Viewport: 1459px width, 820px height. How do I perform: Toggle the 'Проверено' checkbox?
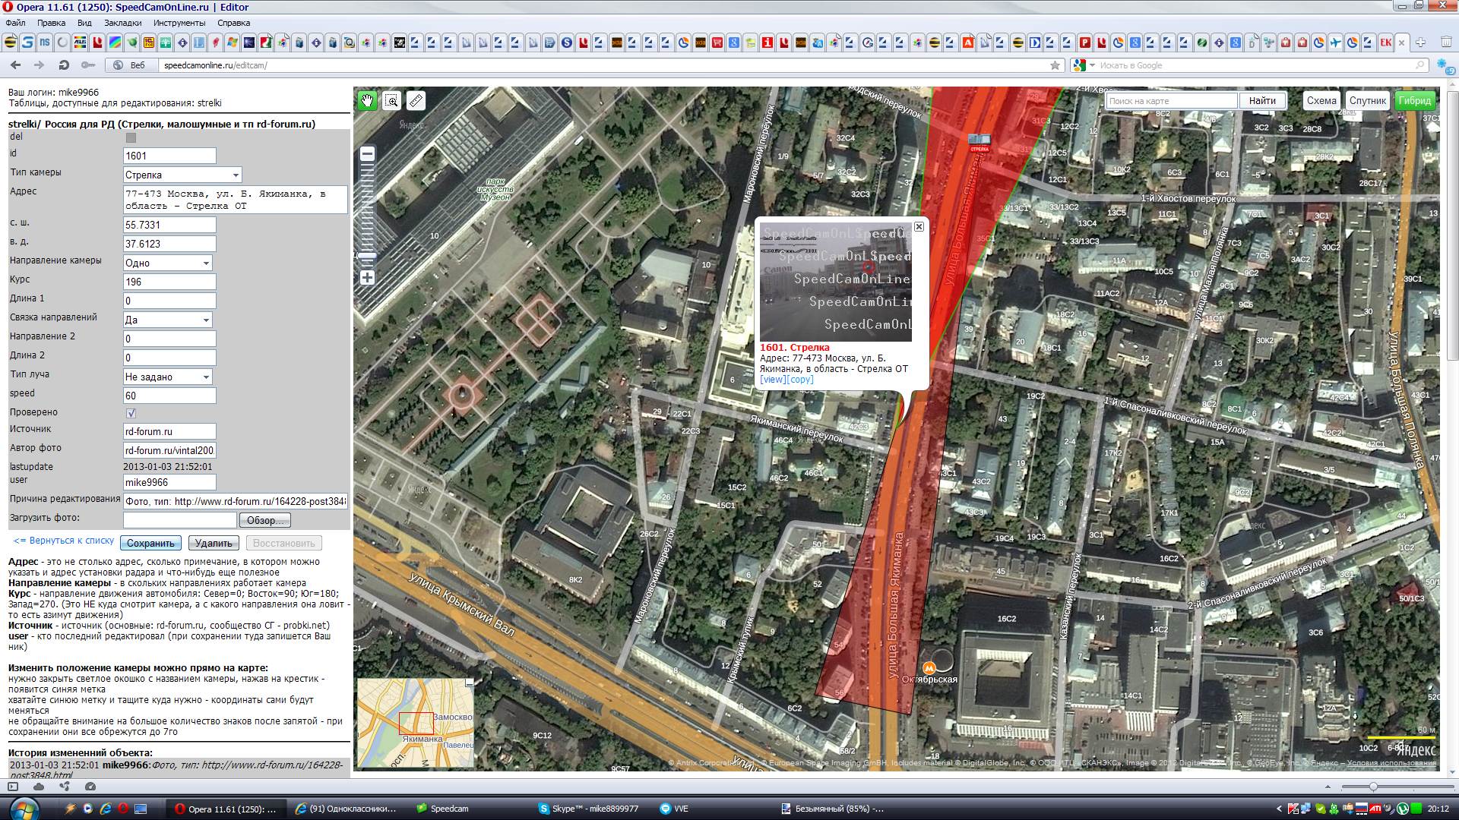pyautogui.click(x=131, y=413)
